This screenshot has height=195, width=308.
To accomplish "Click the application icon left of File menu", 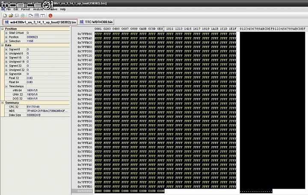I will pos(3,9).
